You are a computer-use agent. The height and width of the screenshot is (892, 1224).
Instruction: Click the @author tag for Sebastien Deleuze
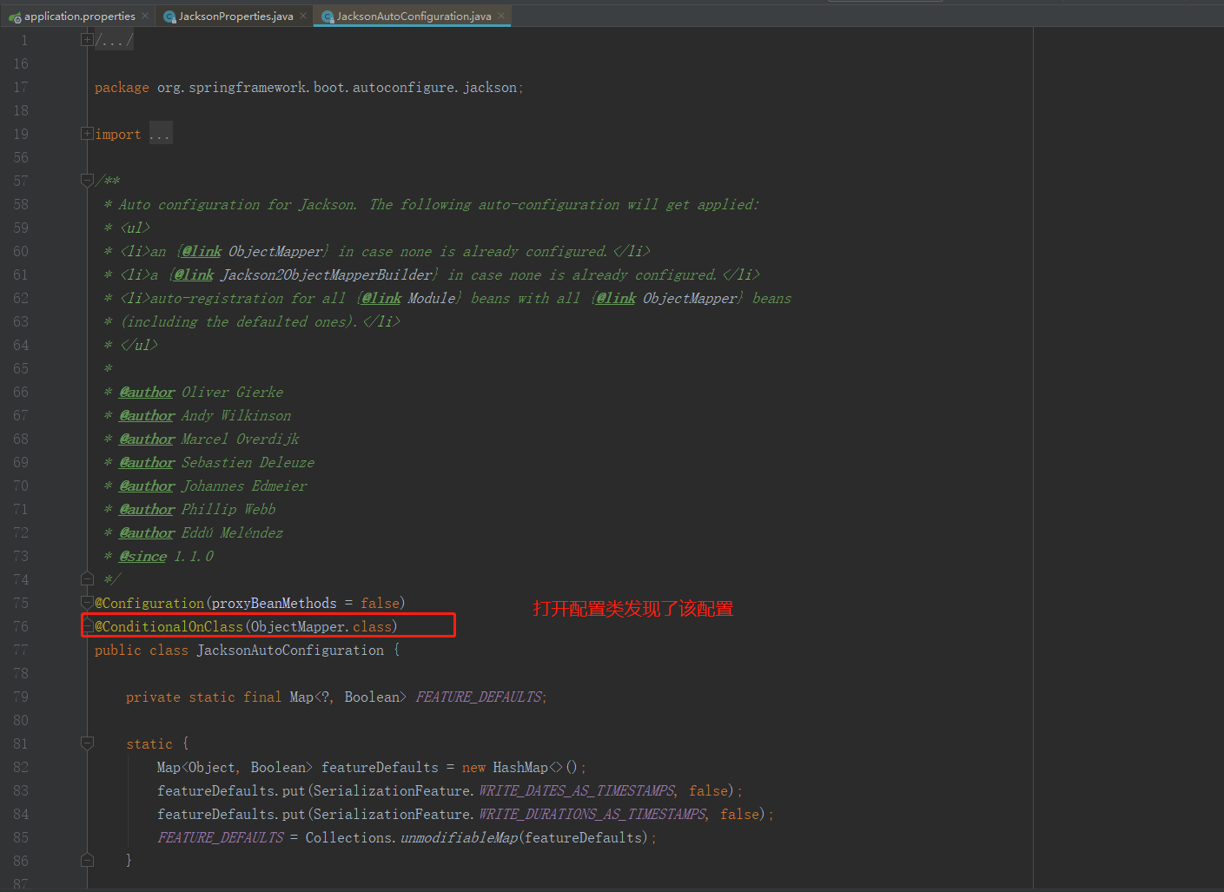pyautogui.click(x=147, y=462)
